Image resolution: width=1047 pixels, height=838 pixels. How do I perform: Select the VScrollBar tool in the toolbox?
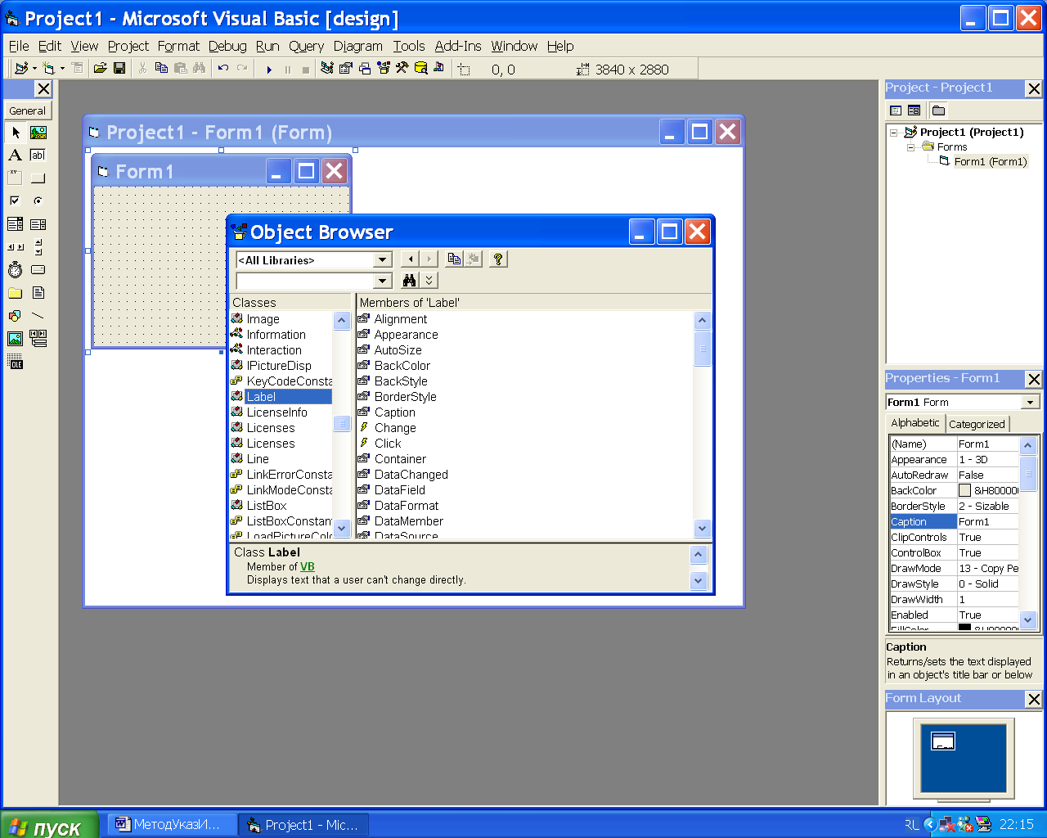coord(38,246)
